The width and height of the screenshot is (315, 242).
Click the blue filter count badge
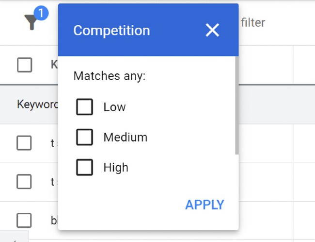41,14
